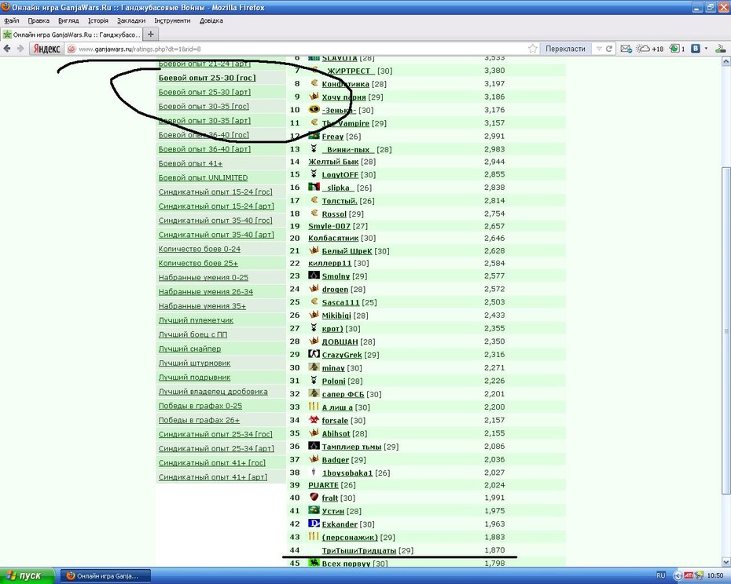
Task: Click the eye icon beside -Зенька-
Action: pos(314,109)
